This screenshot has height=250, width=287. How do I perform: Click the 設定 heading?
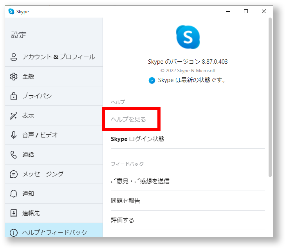click(x=19, y=35)
